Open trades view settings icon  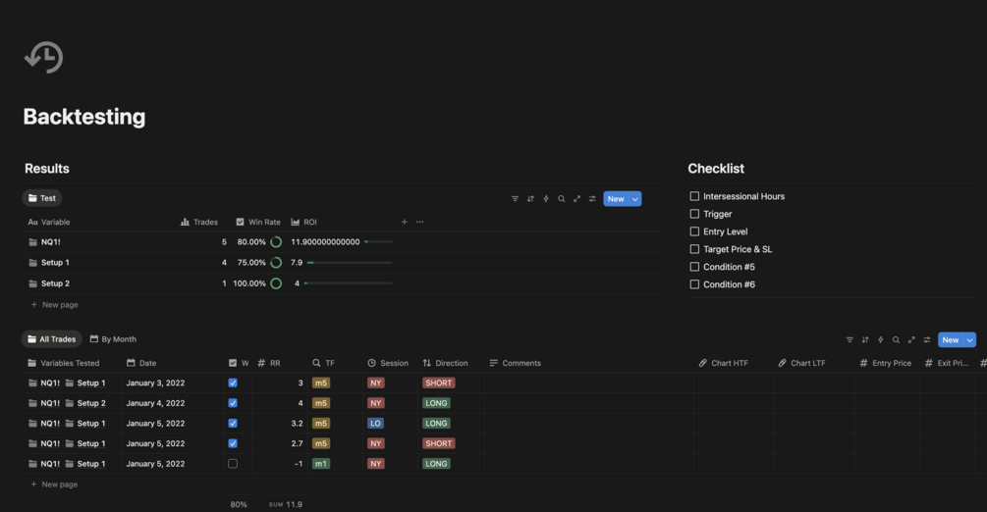[x=926, y=339]
